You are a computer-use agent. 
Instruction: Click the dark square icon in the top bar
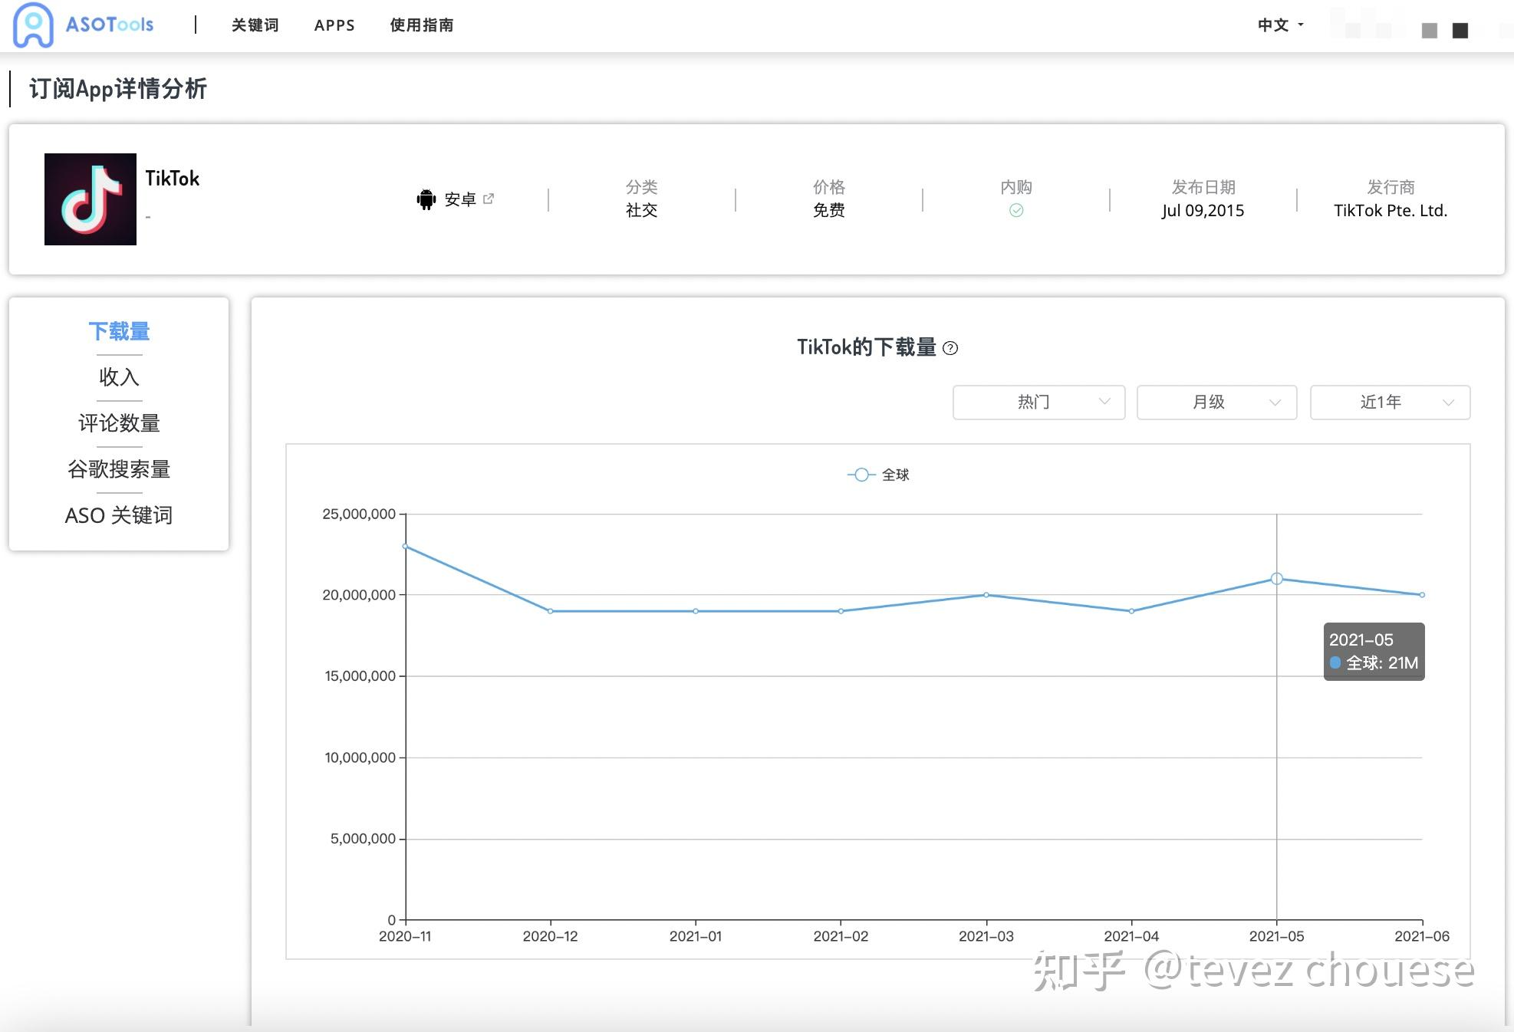pyautogui.click(x=1460, y=31)
